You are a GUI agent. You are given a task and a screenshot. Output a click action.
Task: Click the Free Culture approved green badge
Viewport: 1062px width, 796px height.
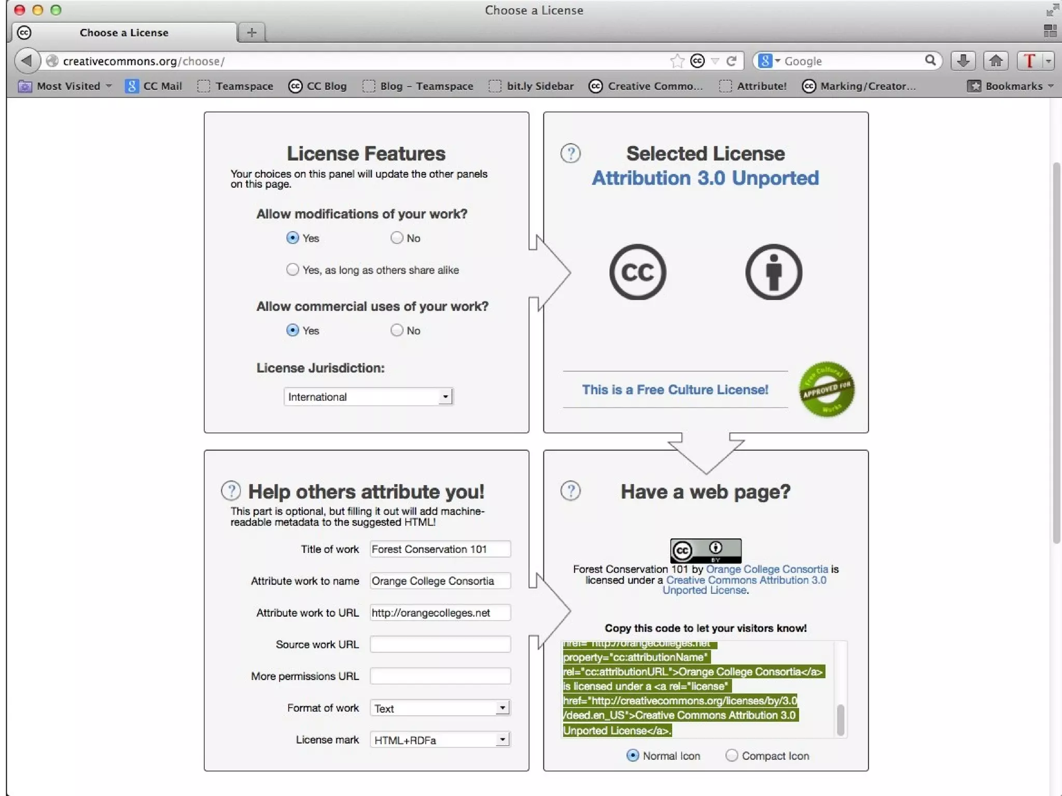827,389
